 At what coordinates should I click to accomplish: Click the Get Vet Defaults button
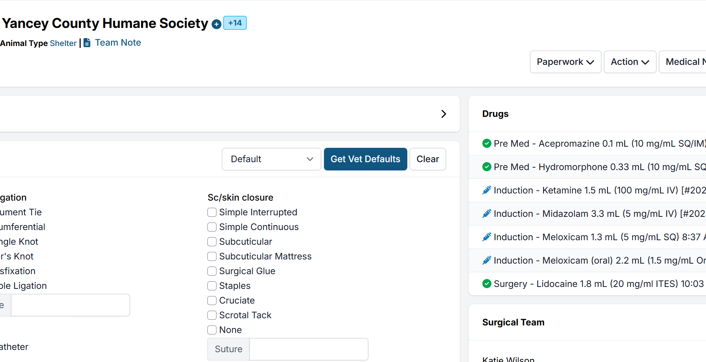[x=365, y=159]
